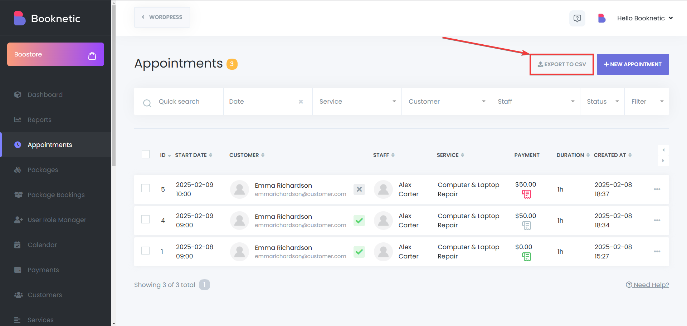The height and width of the screenshot is (326, 687).
Task: Sort by CREATED AT column
Action: pos(613,155)
